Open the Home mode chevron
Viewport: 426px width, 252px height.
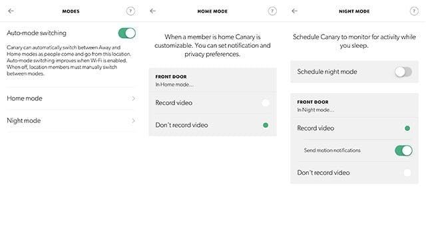(133, 98)
